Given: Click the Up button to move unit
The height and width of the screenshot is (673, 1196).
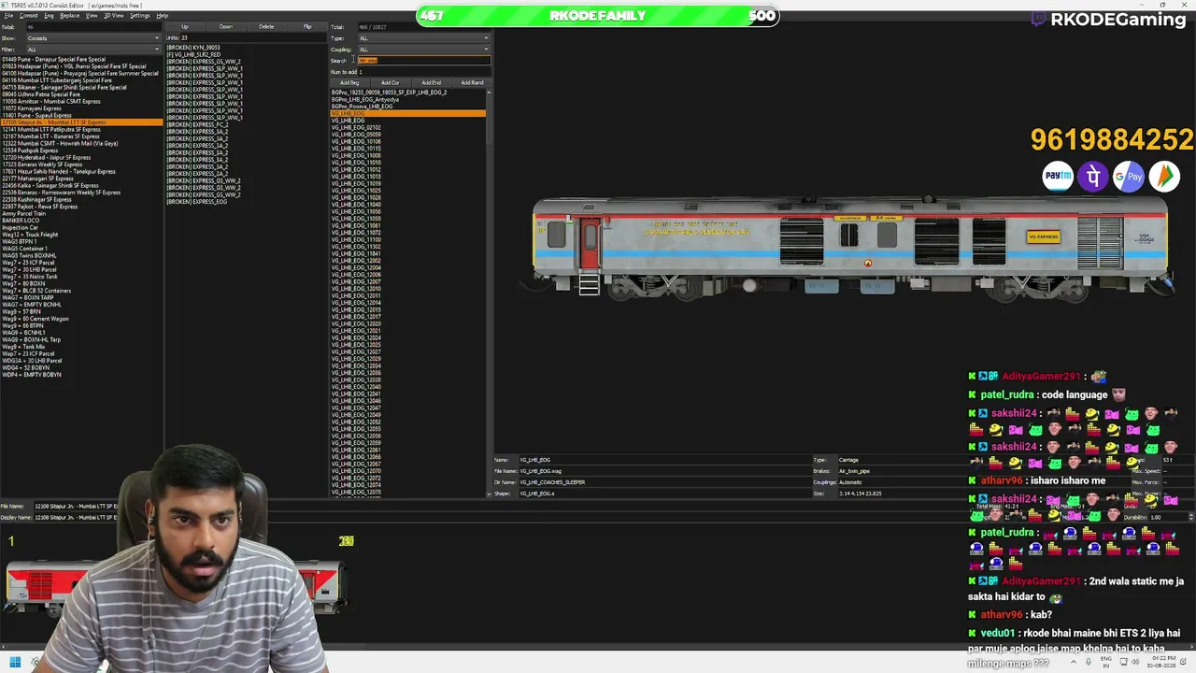Looking at the screenshot, I should tap(185, 27).
